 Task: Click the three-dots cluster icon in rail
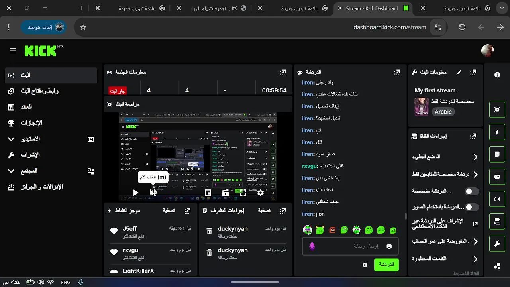pos(497,266)
